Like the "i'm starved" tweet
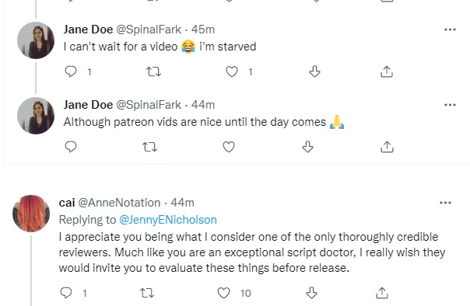The width and height of the screenshot is (470, 306). [232, 71]
